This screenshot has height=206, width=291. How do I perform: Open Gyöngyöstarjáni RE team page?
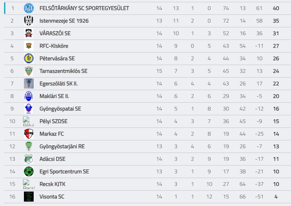coord(62,146)
